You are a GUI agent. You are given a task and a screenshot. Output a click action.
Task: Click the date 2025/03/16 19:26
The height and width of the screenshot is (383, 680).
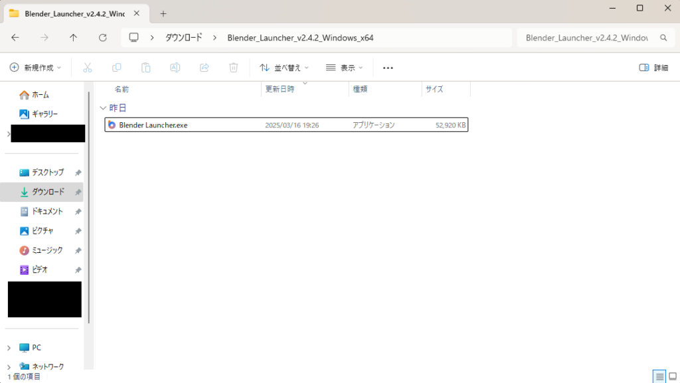(292, 125)
